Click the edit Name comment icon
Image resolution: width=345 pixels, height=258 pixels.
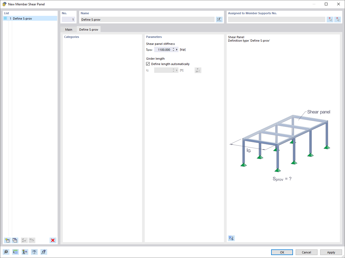tap(219, 19)
